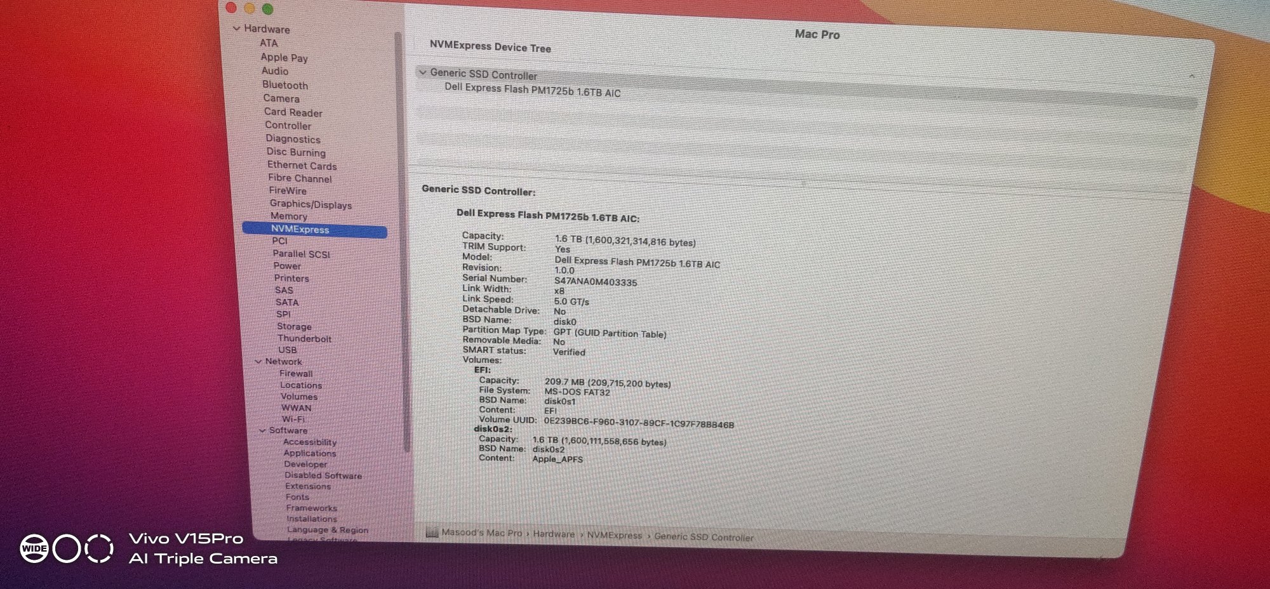
Task: Show Power information
Action: [288, 266]
